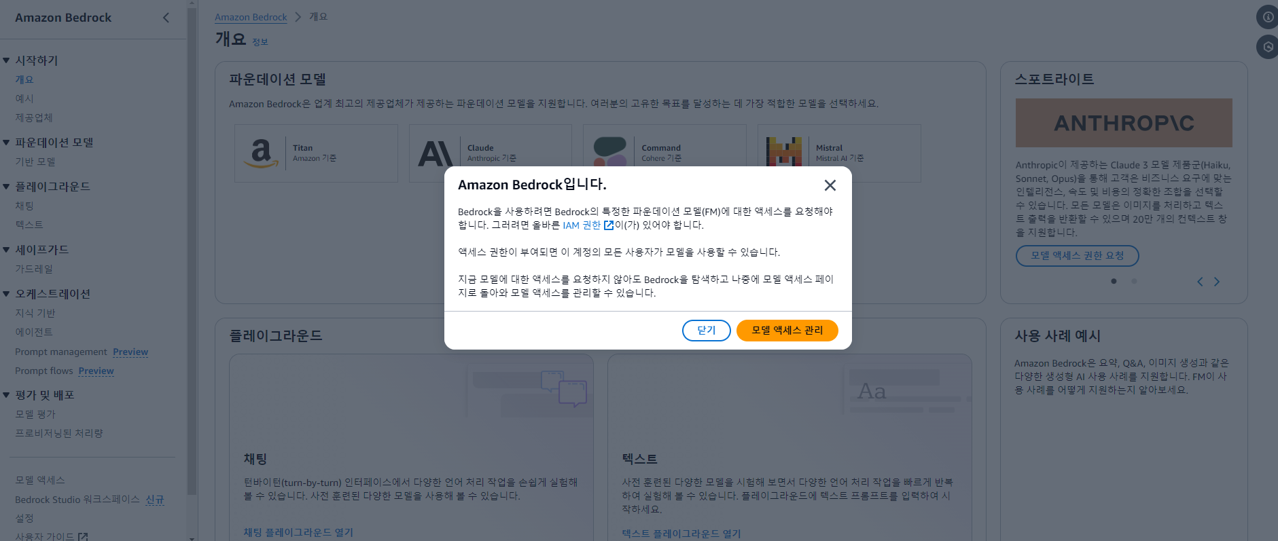Collapse the 평가 및 배포 sidebar section
The height and width of the screenshot is (541, 1278).
point(6,395)
